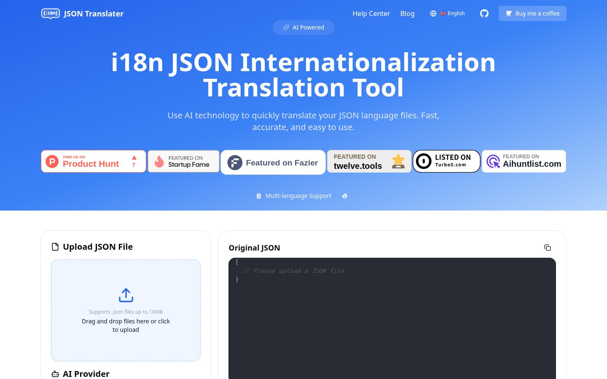Click the Supports .json files up to 10MB note

tap(126, 312)
